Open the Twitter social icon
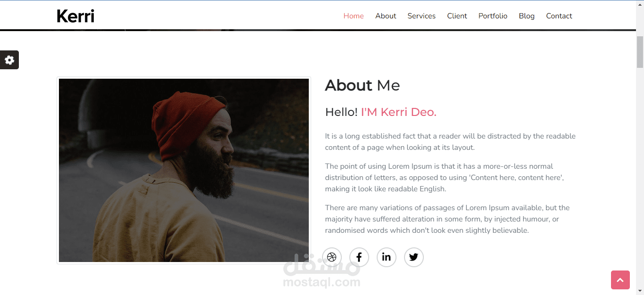The image size is (644, 295). coord(414,257)
